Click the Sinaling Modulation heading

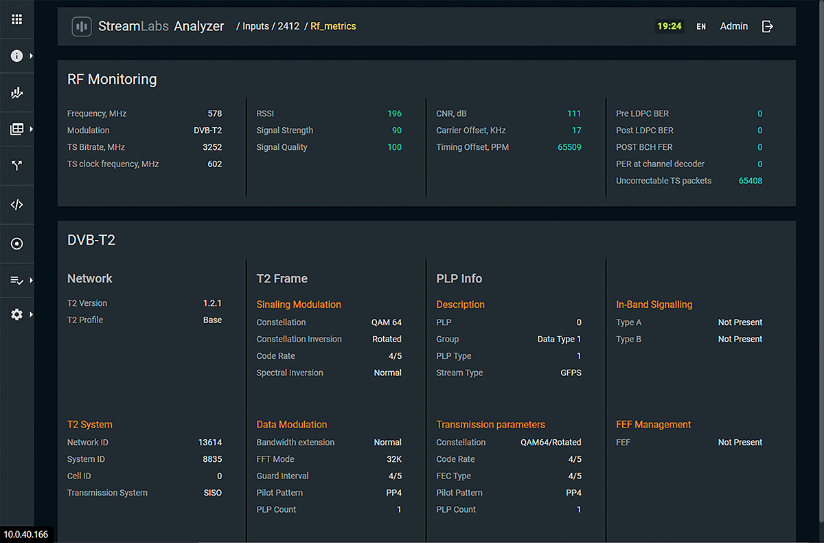pyautogui.click(x=299, y=304)
